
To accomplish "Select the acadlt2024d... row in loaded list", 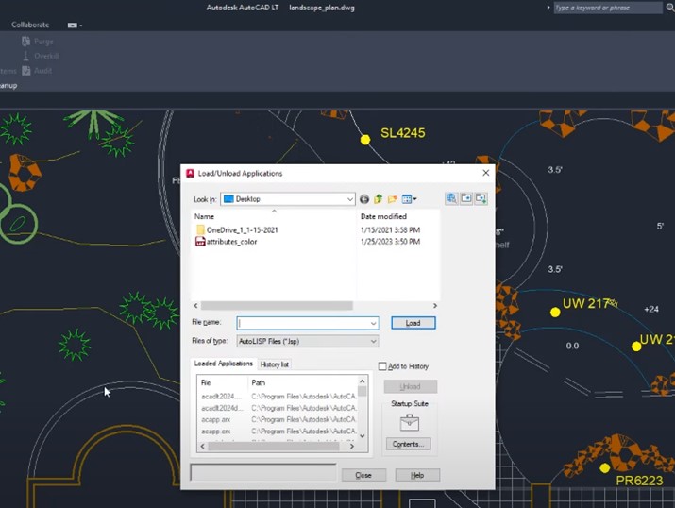I will point(278,408).
